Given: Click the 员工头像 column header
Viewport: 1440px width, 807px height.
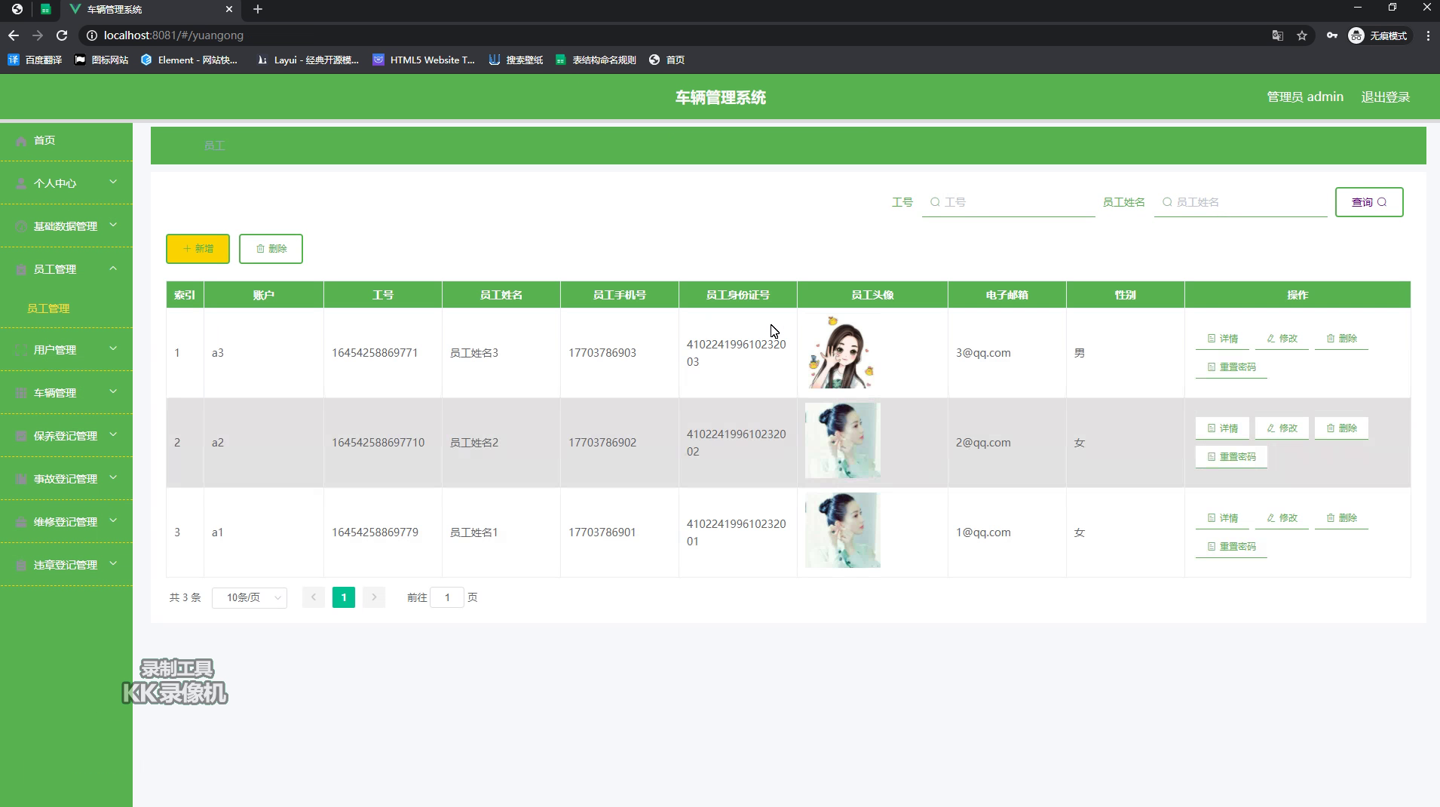Looking at the screenshot, I should pyautogui.click(x=872, y=295).
